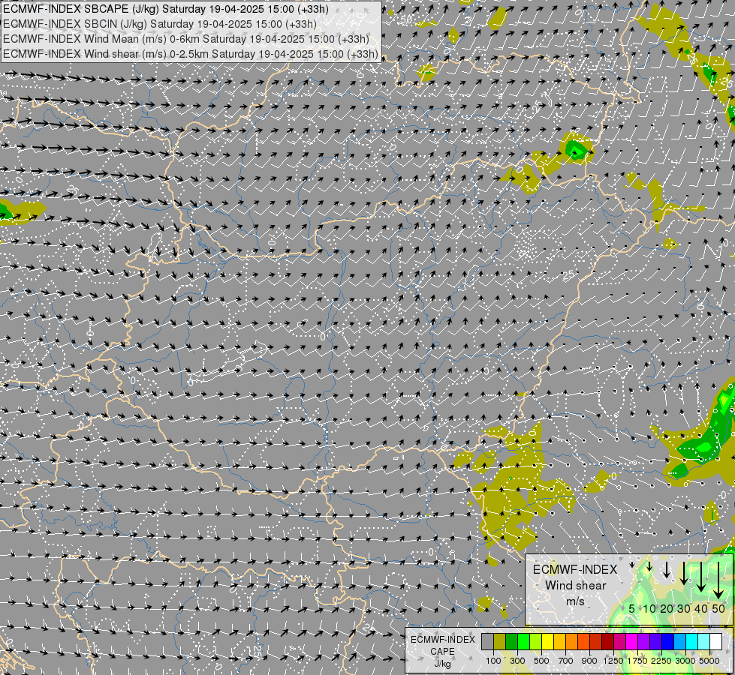Select the dark green CAPE legend swatch
Viewport: 735px width, 675px height.
511,641
